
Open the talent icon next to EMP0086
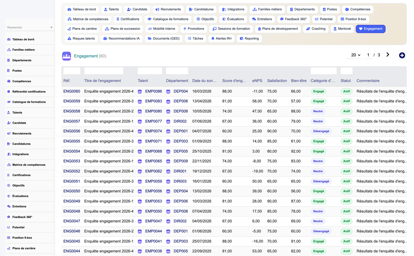pyautogui.click(x=140, y=91)
